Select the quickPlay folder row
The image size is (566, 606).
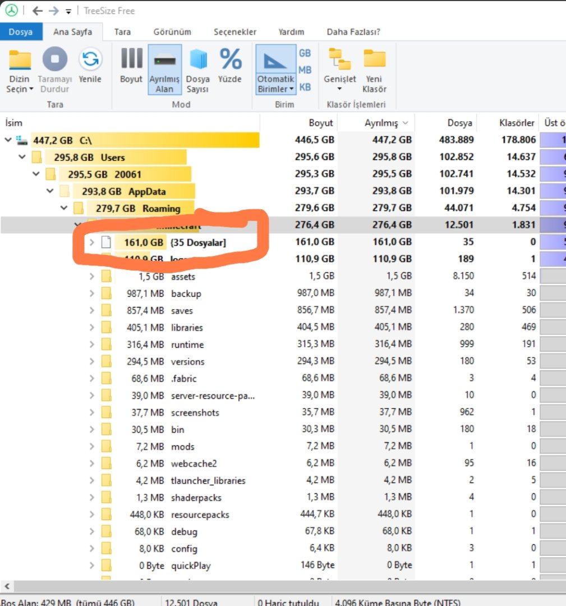[x=283, y=566]
